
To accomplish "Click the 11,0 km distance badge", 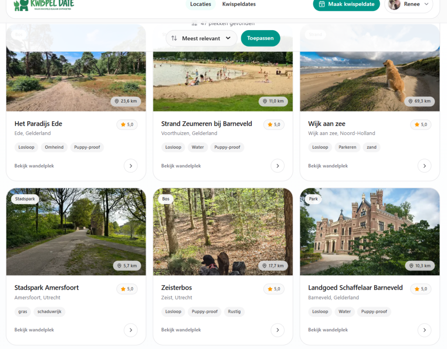I will pyautogui.click(x=273, y=101).
